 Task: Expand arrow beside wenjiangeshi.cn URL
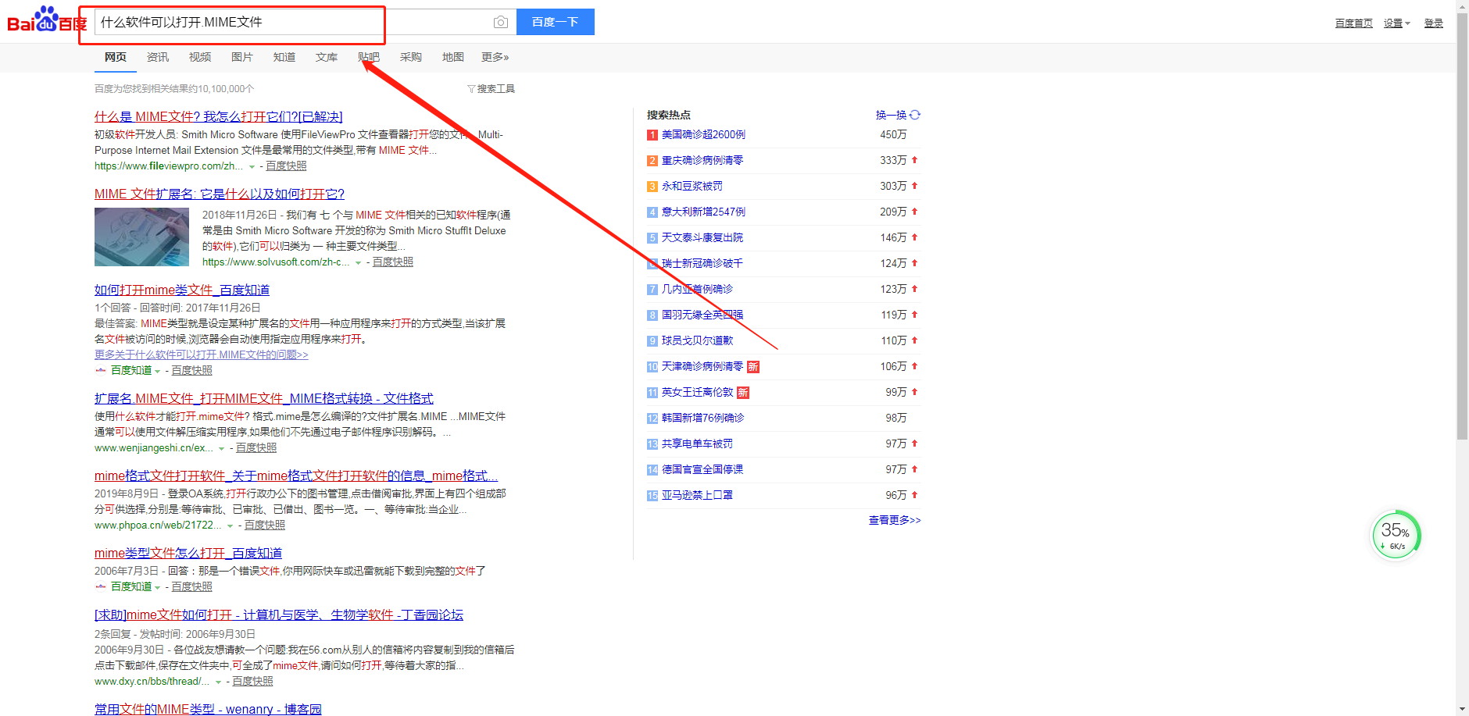click(222, 449)
